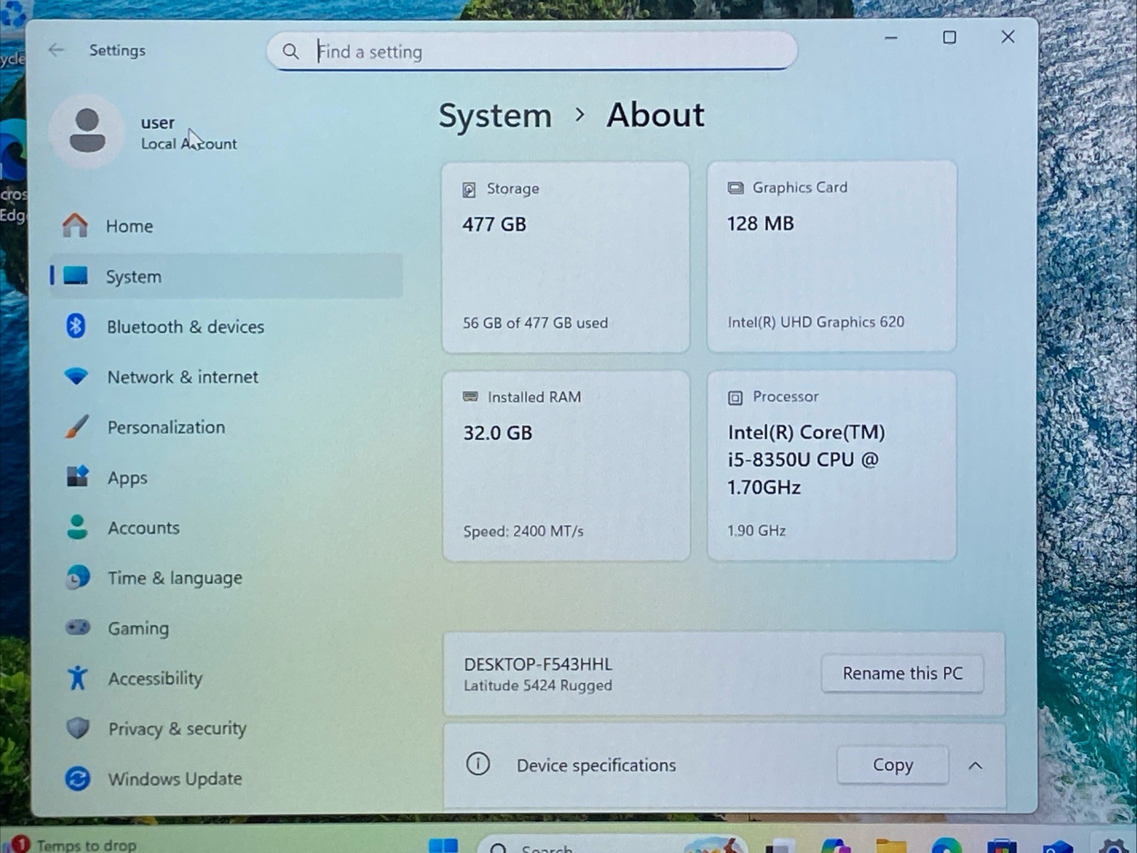Click the Settings gear on the taskbar
Image resolution: width=1137 pixels, height=853 pixels.
[x=1113, y=847]
